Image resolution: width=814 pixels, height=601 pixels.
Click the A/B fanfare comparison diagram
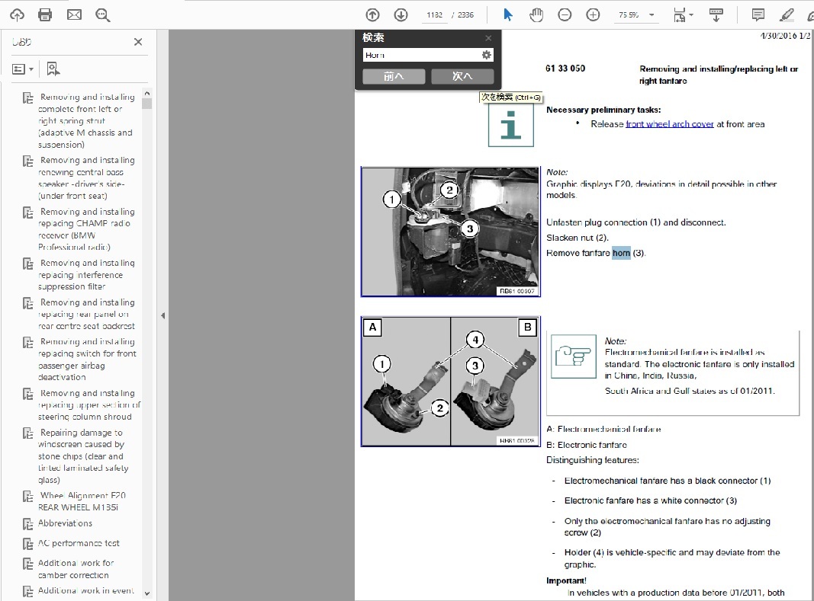[x=451, y=382]
